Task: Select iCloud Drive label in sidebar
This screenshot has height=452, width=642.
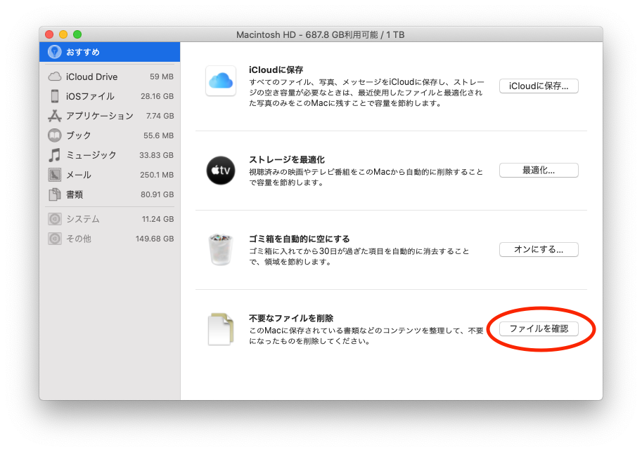Action: click(x=91, y=77)
